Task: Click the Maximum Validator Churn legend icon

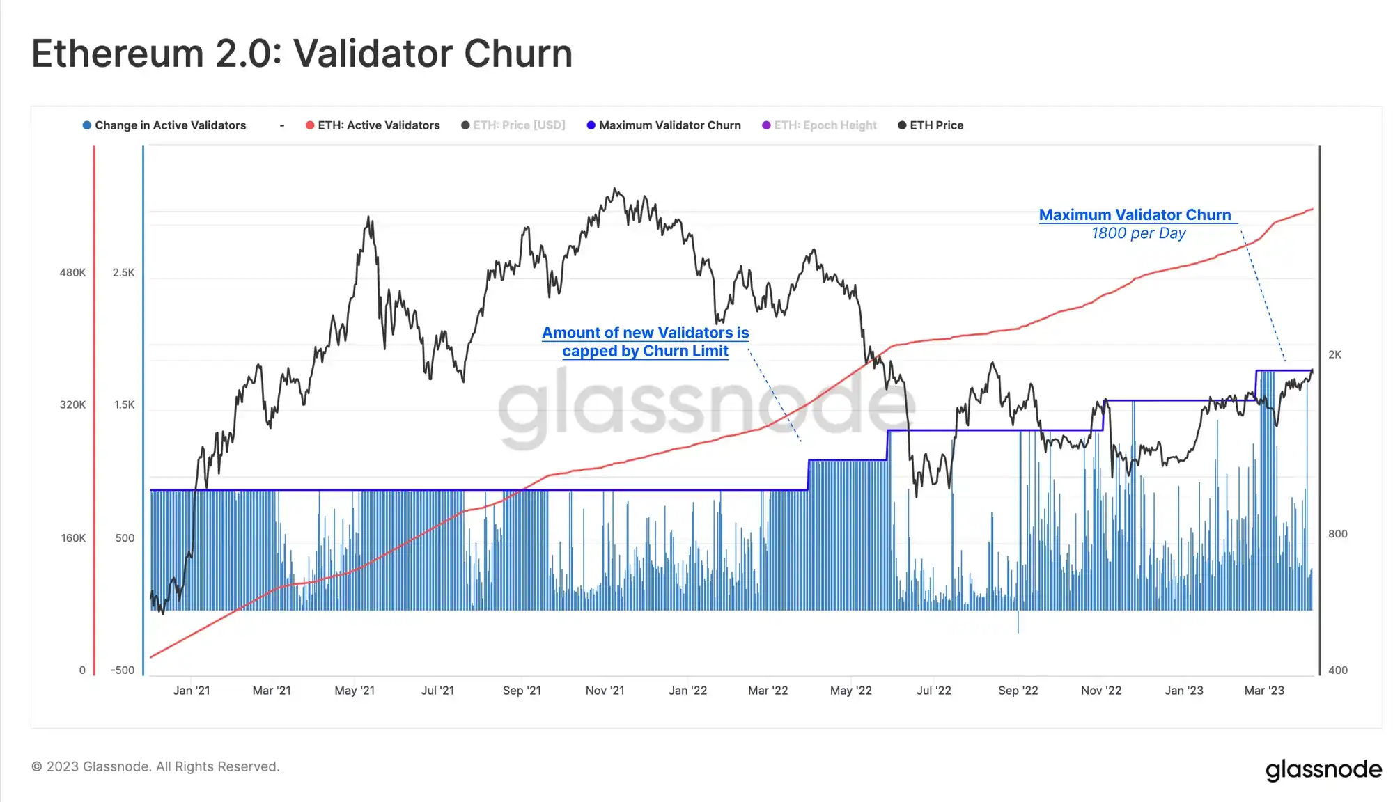Action: pyautogui.click(x=591, y=125)
